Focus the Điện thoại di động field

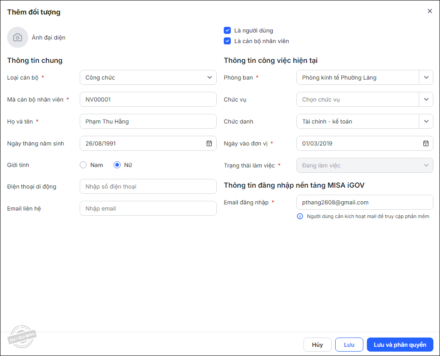tap(148, 186)
